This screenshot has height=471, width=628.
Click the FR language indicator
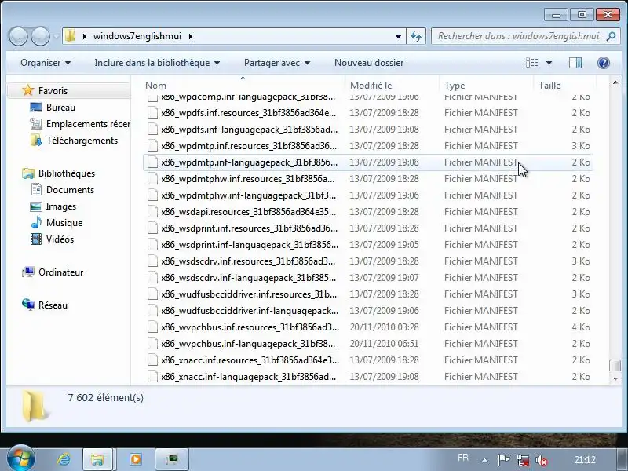(x=463, y=458)
